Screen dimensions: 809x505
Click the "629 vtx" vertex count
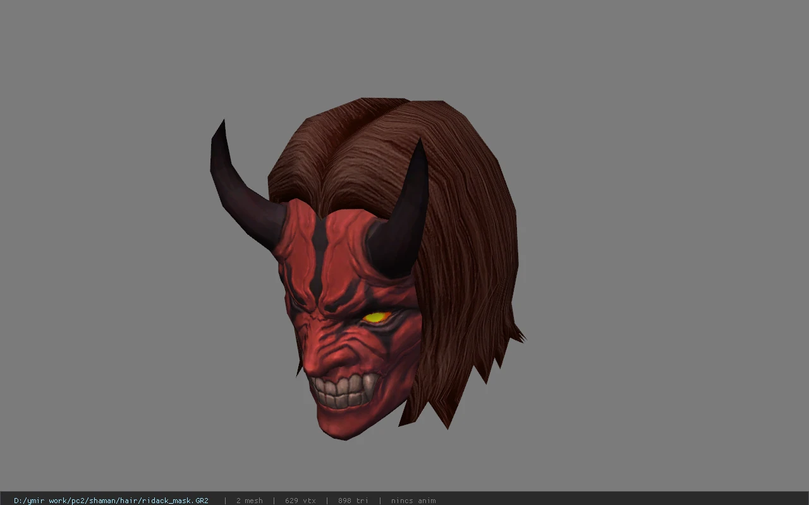coord(300,501)
